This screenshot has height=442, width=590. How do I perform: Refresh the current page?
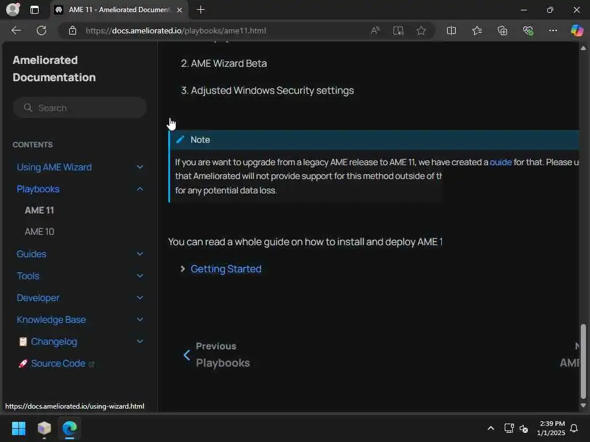[41, 31]
